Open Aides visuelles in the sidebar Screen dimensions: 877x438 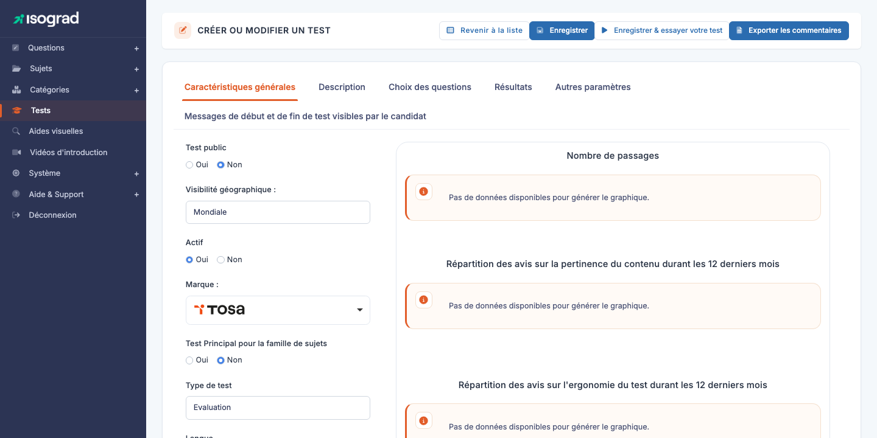tap(73, 131)
